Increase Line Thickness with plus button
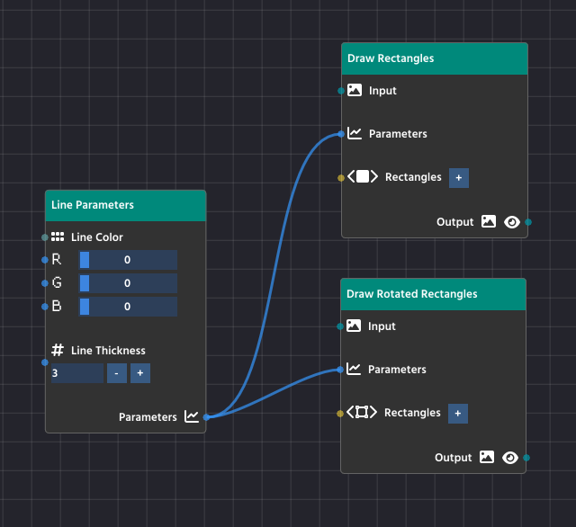Image resolution: width=576 pixels, height=527 pixels. coord(139,373)
